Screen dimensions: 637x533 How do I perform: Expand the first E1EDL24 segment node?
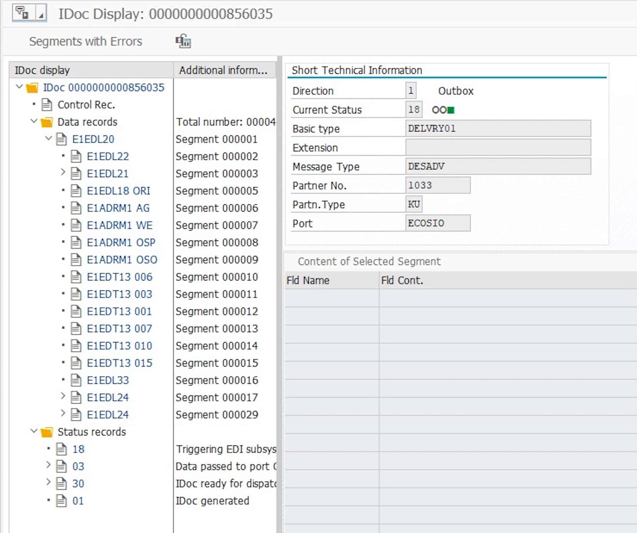(63, 397)
